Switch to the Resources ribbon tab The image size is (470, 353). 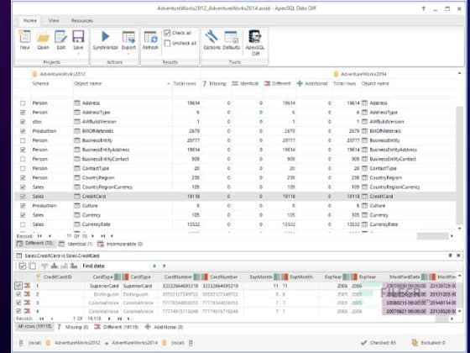tap(82, 21)
